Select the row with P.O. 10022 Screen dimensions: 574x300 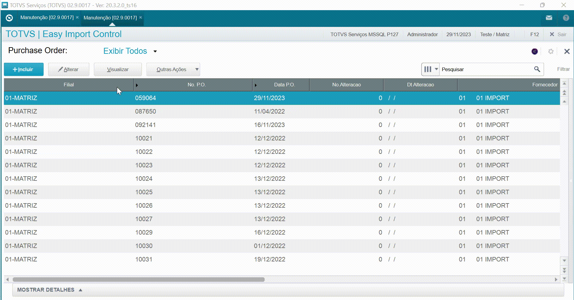tap(282, 152)
